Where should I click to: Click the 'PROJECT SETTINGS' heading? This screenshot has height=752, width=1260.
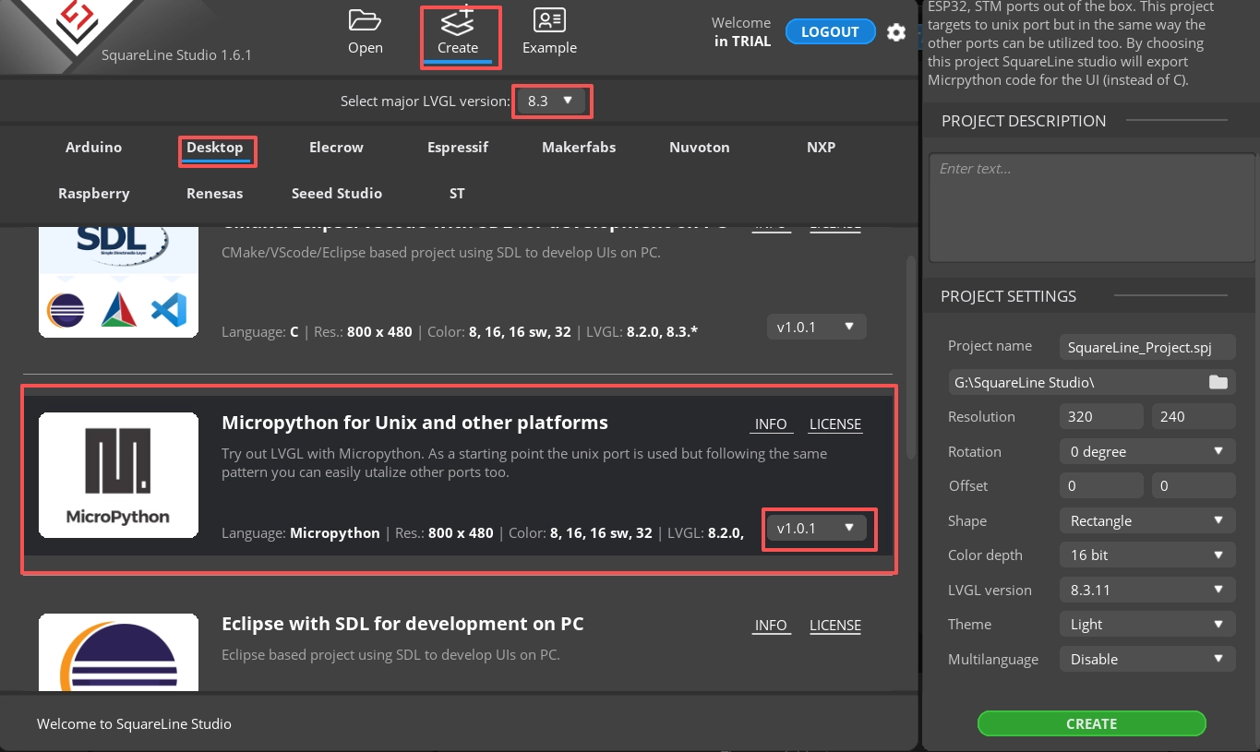[1008, 296]
